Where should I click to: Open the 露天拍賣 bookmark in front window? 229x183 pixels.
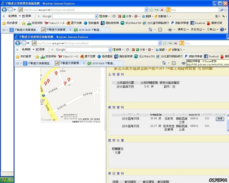pos(88,56)
